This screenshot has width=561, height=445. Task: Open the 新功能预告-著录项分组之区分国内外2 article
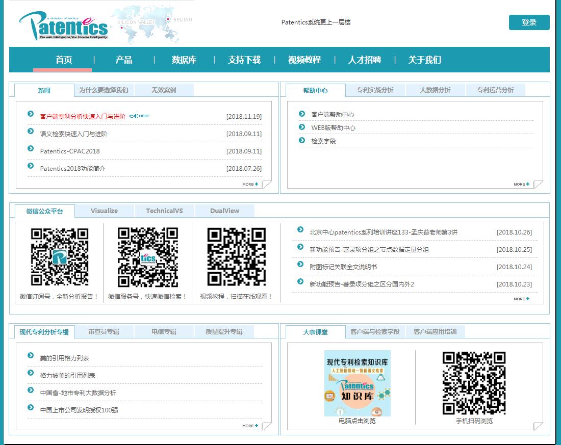point(362,284)
